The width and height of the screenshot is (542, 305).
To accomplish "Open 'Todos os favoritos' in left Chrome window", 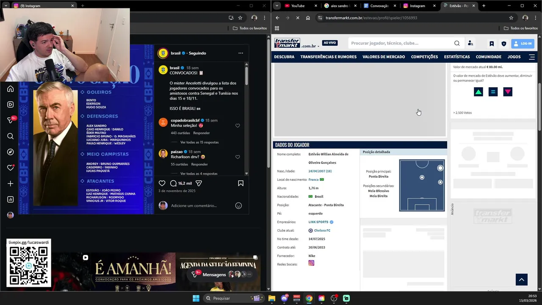I will [250, 28].
